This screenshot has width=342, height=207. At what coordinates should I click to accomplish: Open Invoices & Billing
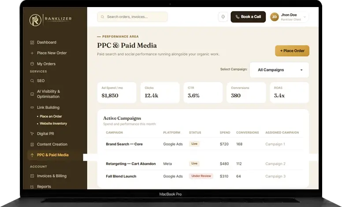52,176
